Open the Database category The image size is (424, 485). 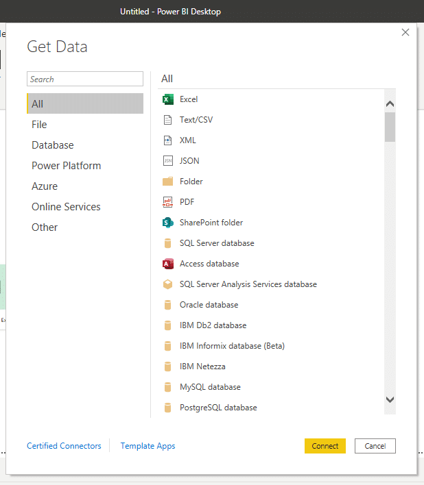pos(53,145)
